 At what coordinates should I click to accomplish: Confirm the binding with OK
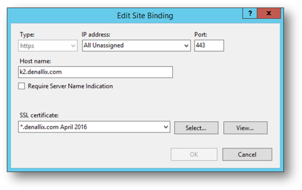tap(194, 154)
